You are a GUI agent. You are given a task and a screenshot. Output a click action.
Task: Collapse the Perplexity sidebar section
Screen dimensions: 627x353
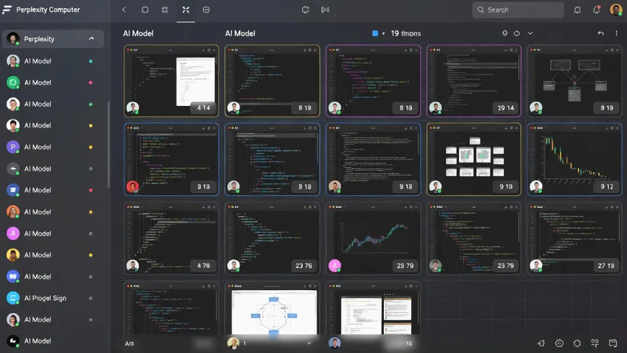tap(91, 39)
